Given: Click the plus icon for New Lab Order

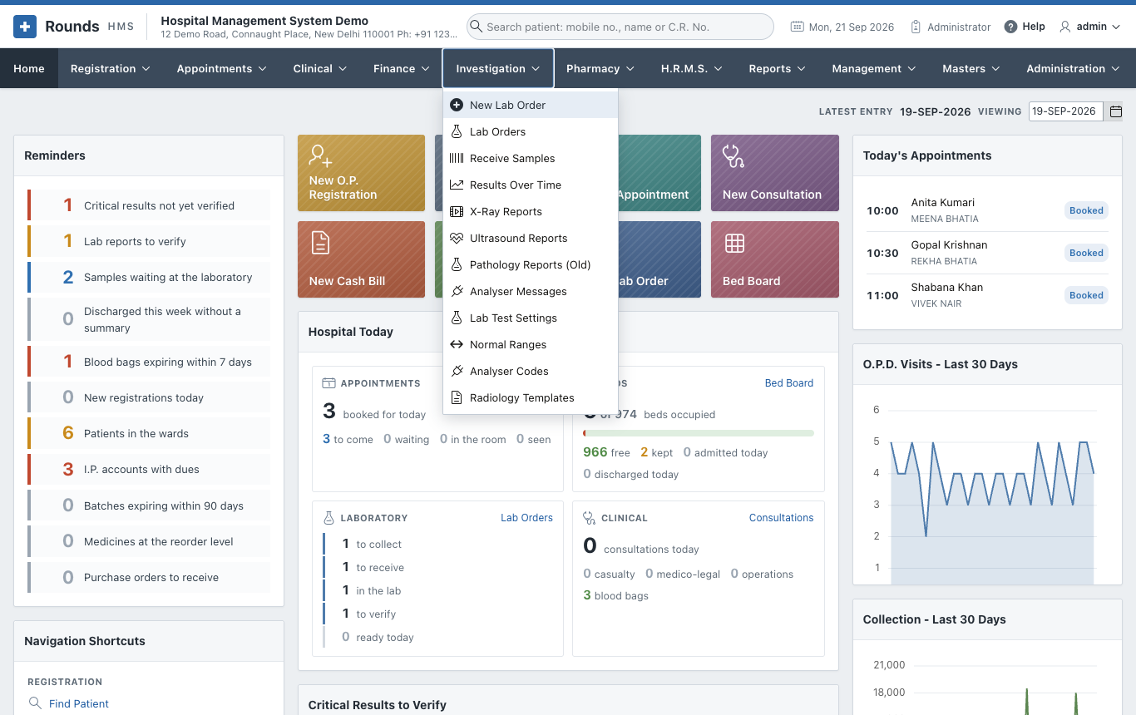Looking at the screenshot, I should click(x=456, y=105).
